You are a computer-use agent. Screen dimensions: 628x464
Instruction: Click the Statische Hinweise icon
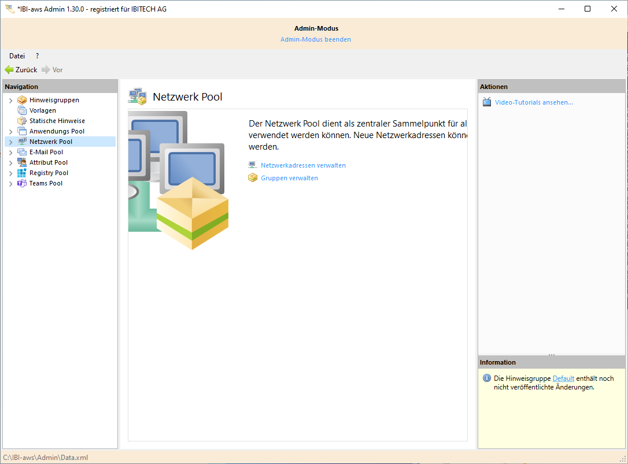tap(22, 121)
